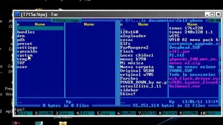Select the Mi música folder
Screen dimensions: 223x125
pyautogui.click(x=132, y=63)
